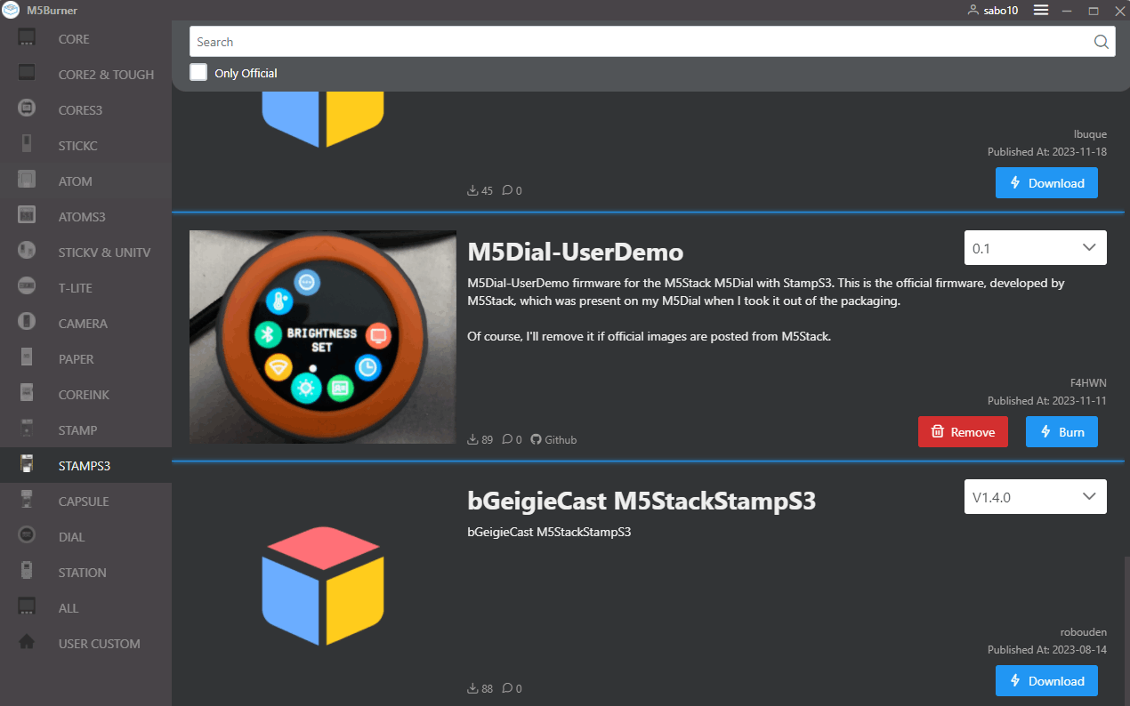Open USER CUSTOM home icon
The width and height of the screenshot is (1130, 706).
click(27, 643)
